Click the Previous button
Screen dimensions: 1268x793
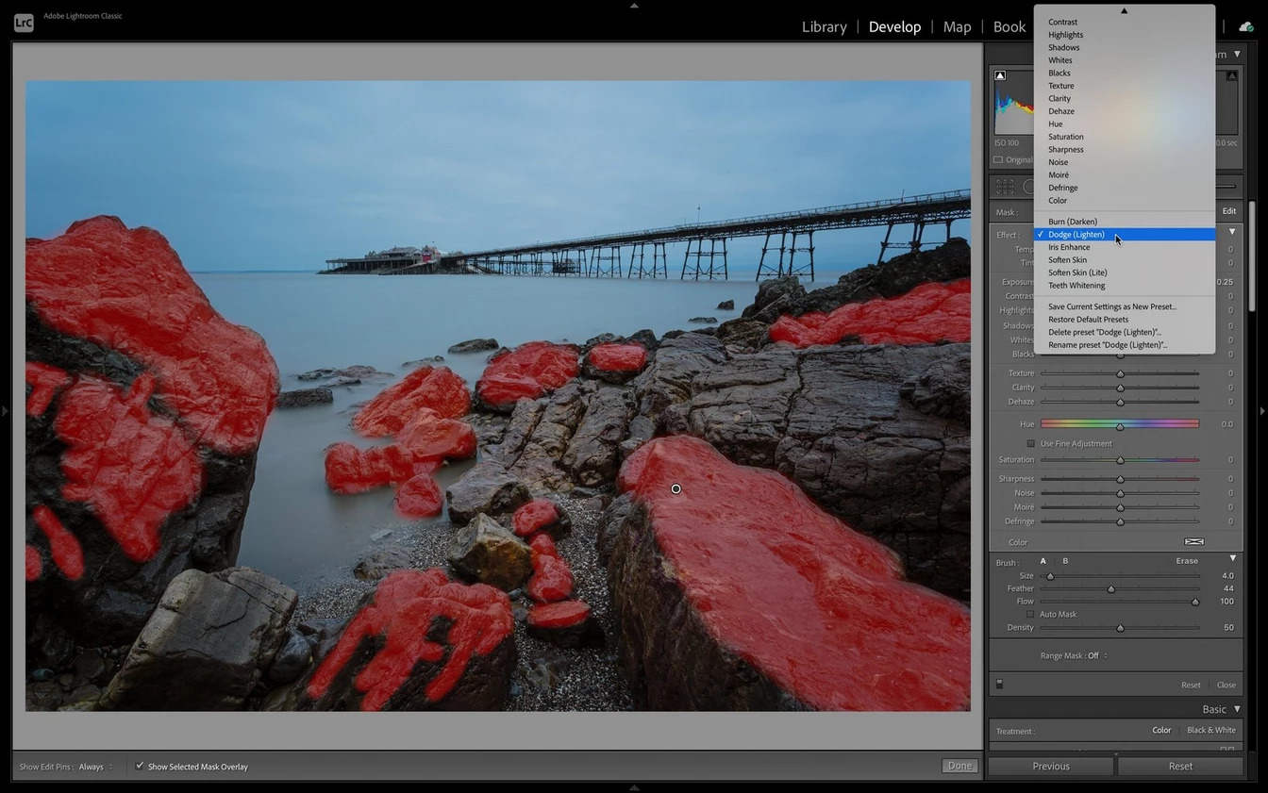1050,766
